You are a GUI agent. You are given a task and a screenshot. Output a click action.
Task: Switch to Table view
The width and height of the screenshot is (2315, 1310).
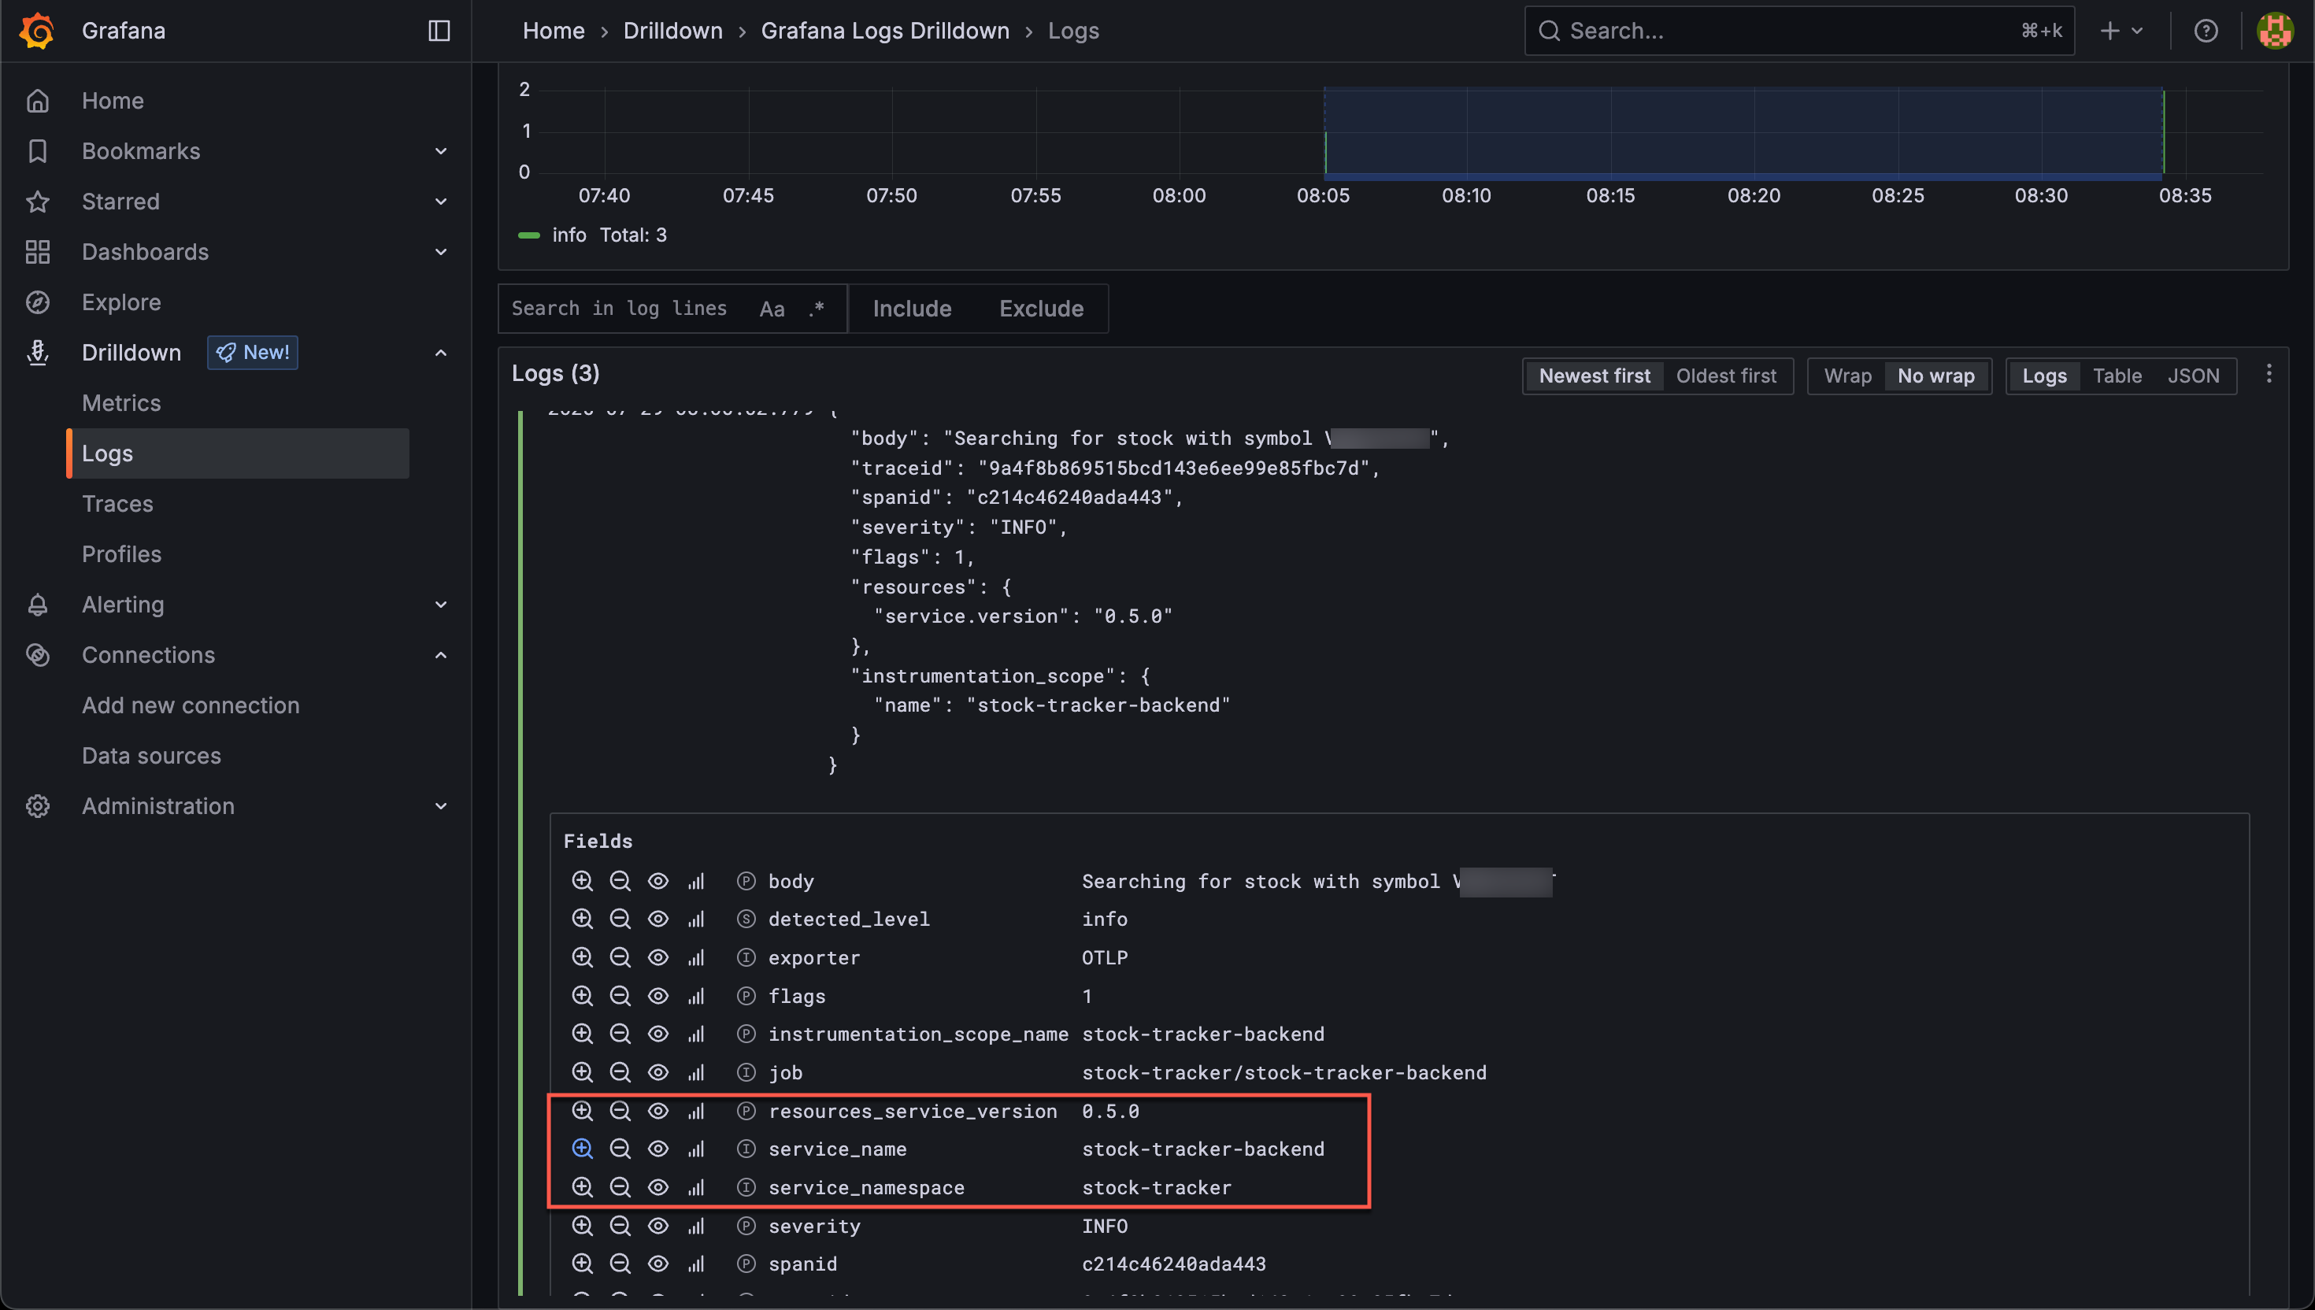pos(2116,376)
